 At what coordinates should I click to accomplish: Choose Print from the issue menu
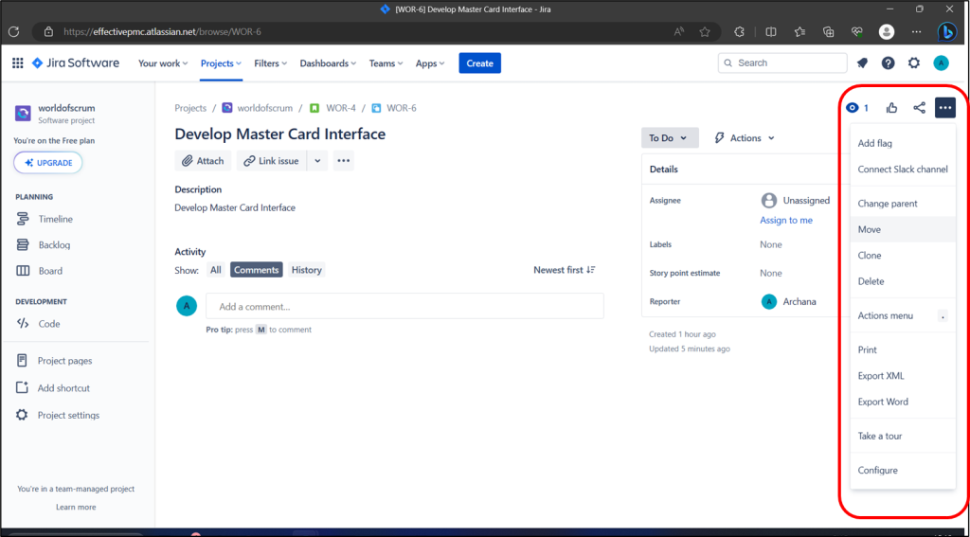[x=903, y=349]
